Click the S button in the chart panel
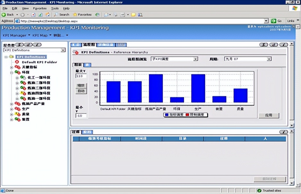The width and height of the screenshot is (301, 194). click(263, 45)
